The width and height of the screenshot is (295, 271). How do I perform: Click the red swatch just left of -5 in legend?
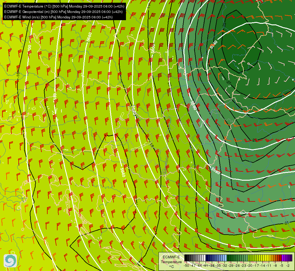coord(281,258)
